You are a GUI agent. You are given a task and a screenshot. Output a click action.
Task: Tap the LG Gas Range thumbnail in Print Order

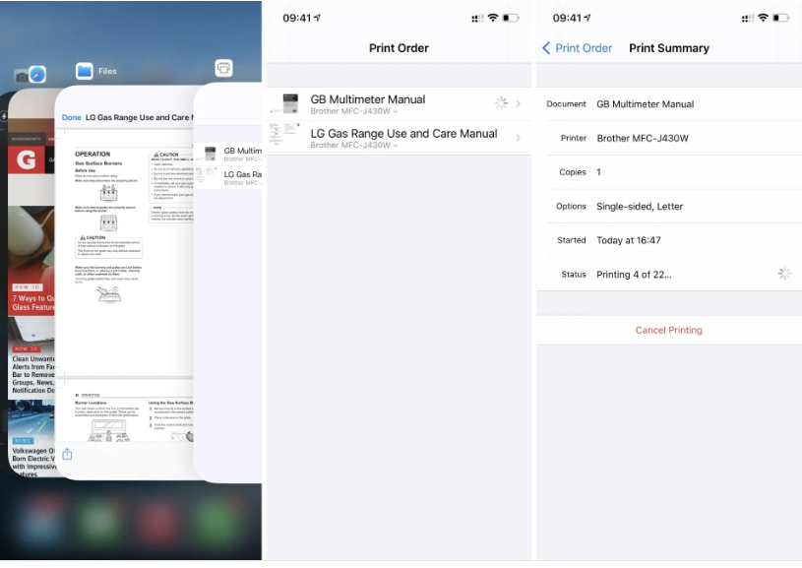[x=284, y=135]
